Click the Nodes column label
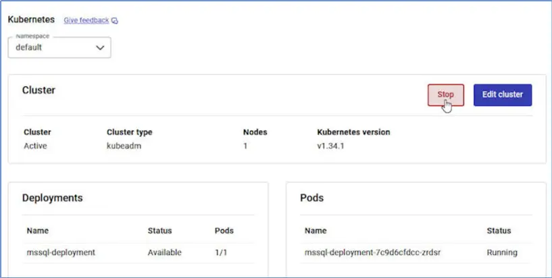552x278 pixels. 255,132
